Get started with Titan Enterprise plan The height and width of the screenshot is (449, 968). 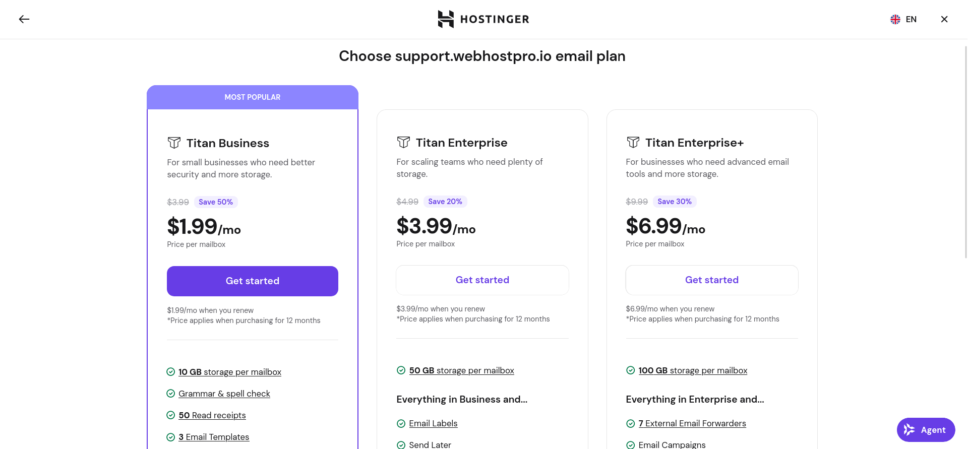click(x=482, y=280)
